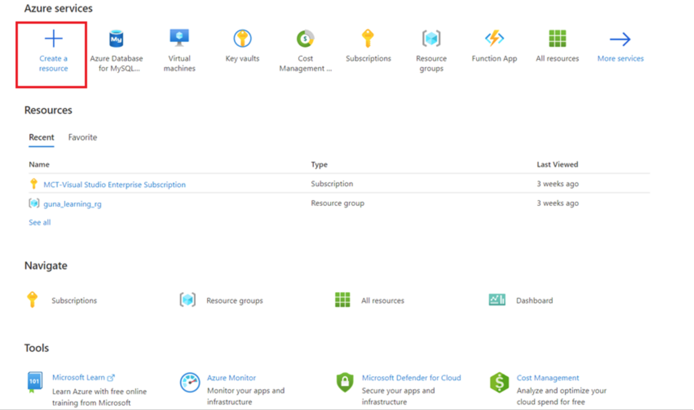Click the Microsoft Defender for Cloud shield icon
This screenshot has height=410, width=694.
click(345, 382)
